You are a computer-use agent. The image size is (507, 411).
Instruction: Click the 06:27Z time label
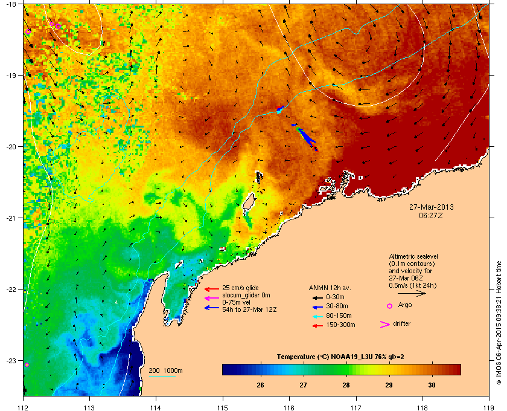pyautogui.click(x=431, y=215)
